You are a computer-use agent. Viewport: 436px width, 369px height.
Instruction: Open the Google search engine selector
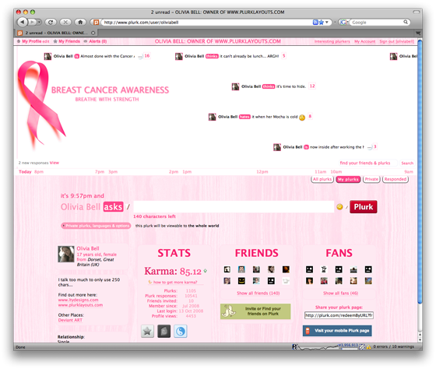[x=344, y=23]
